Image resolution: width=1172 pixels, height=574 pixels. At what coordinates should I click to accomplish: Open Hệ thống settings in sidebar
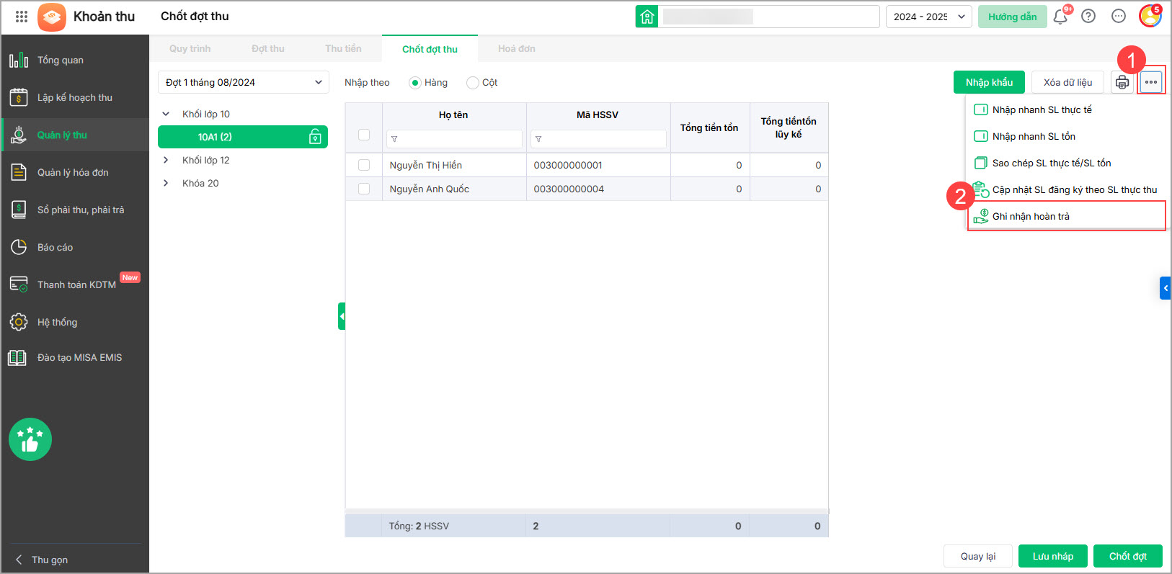point(75,322)
